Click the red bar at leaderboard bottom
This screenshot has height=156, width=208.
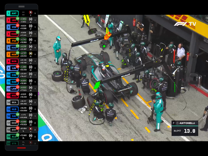point(22,148)
